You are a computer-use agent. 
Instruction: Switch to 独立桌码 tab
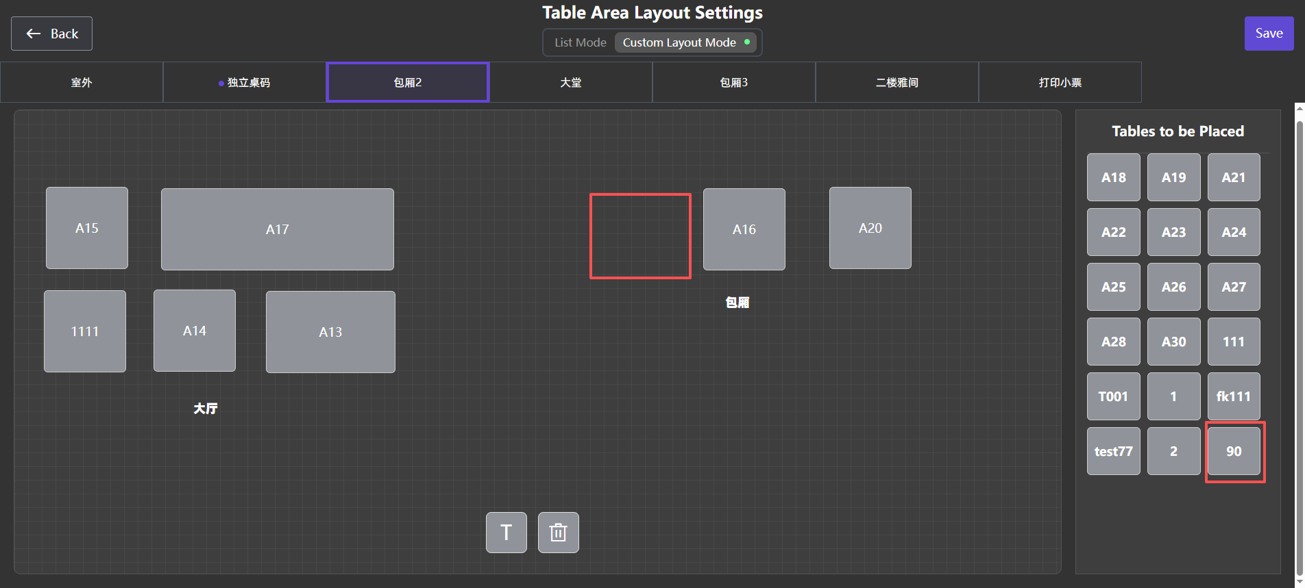tap(245, 82)
